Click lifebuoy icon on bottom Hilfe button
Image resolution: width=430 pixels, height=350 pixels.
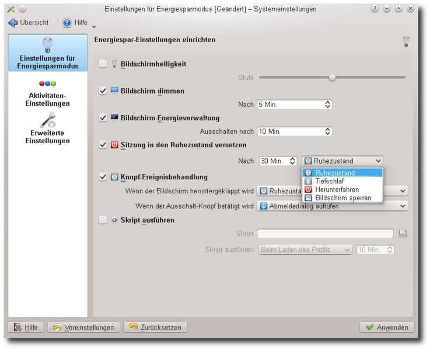click(18, 327)
